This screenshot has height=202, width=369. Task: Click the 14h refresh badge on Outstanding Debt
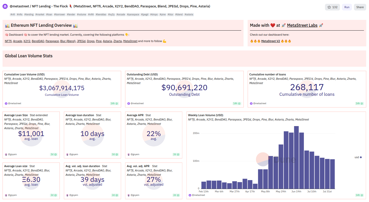[236, 103]
